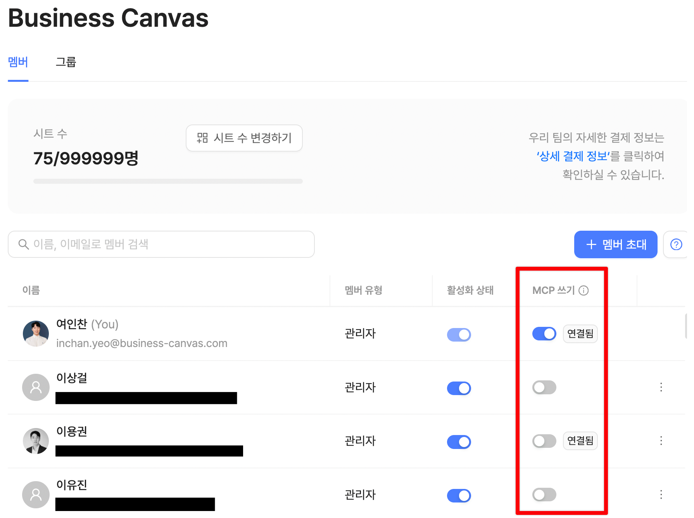The width and height of the screenshot is (694, 518).
Task: Open the more options menu for 이용권
Action: pos(661,440)
